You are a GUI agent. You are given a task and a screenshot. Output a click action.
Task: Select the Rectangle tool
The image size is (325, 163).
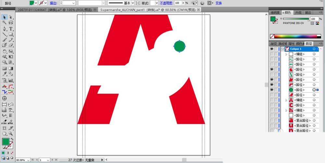point(11,34)
